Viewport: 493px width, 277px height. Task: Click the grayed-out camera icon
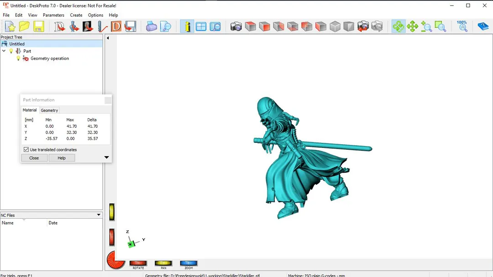click(x=377, y=26)
